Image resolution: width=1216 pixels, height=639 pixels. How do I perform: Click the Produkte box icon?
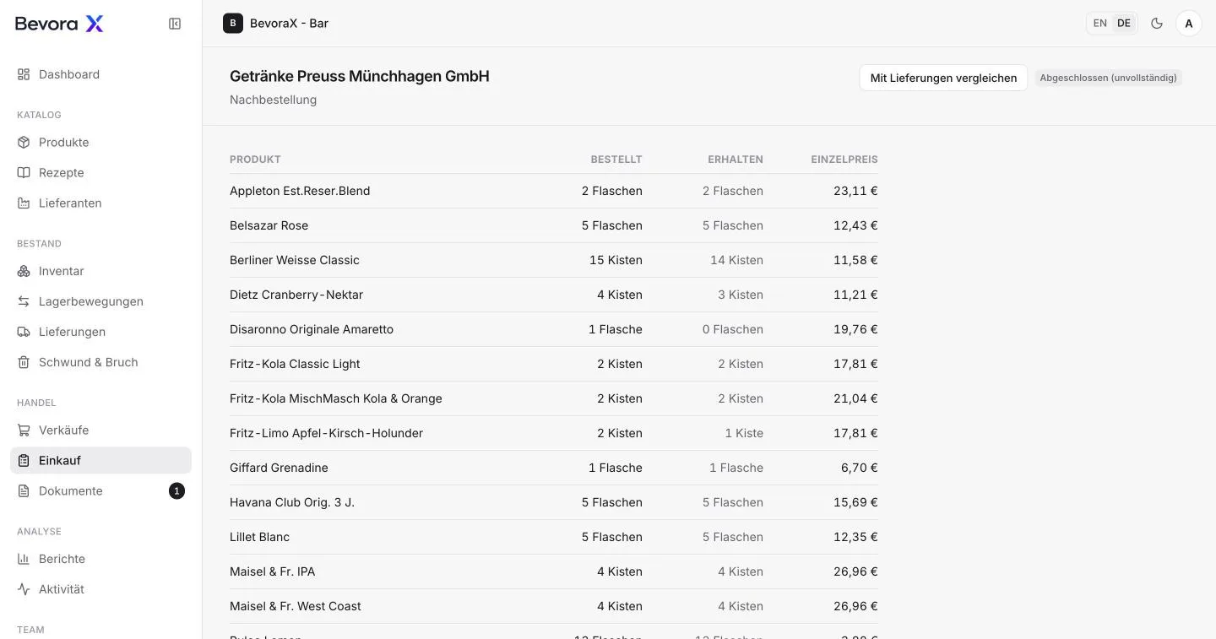click(x=24, y=143)
